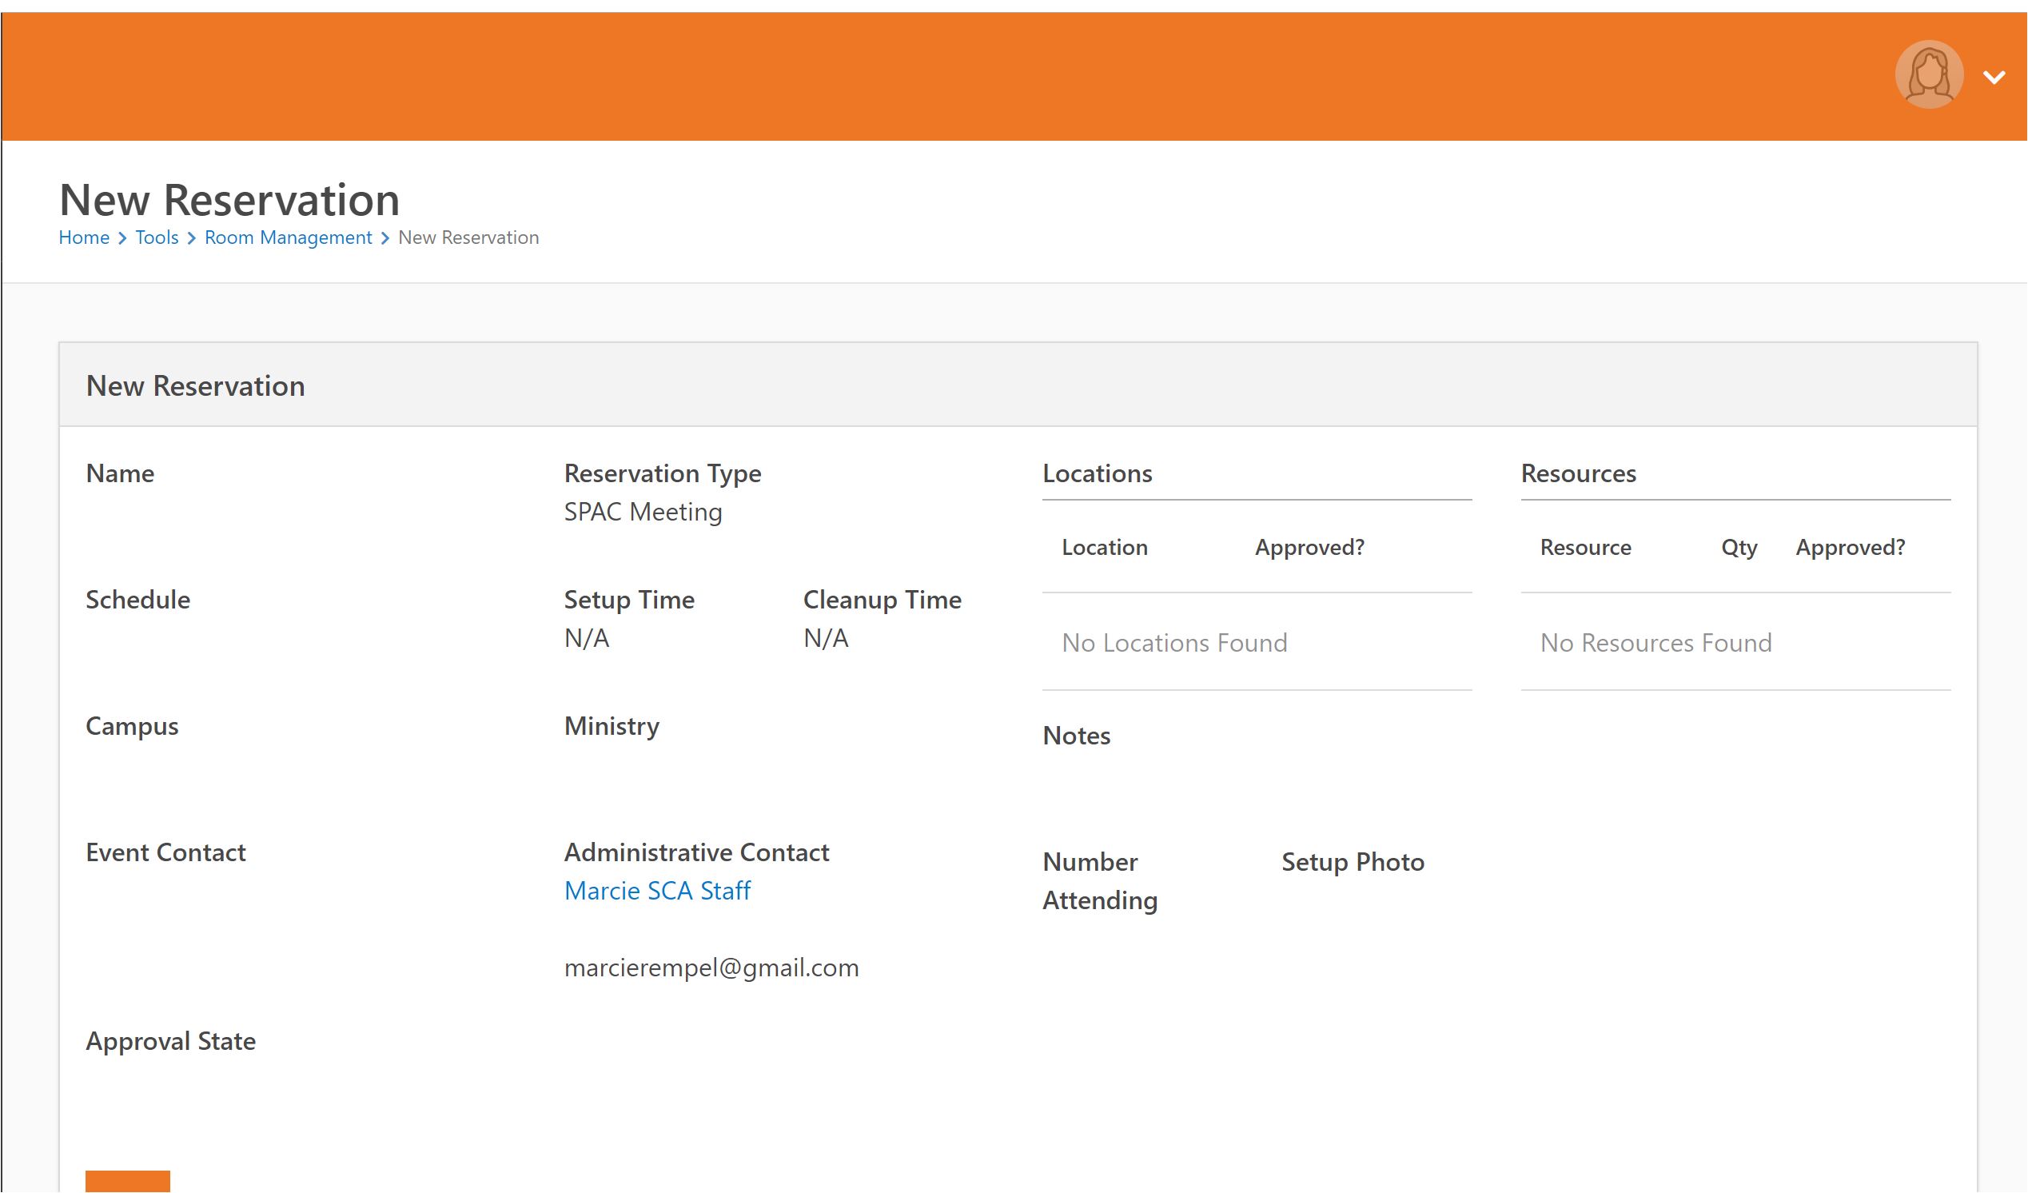Click the SPAC Meeting reservation type value

[x=643, y=512]
